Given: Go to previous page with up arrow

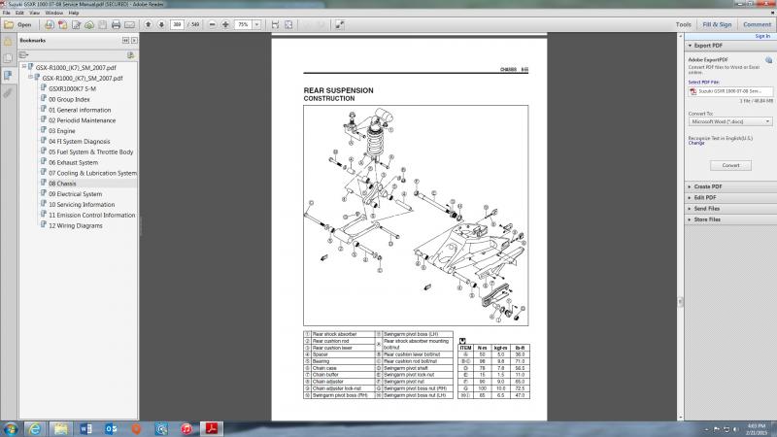Looking at the screenshot, I should point(149,24).
